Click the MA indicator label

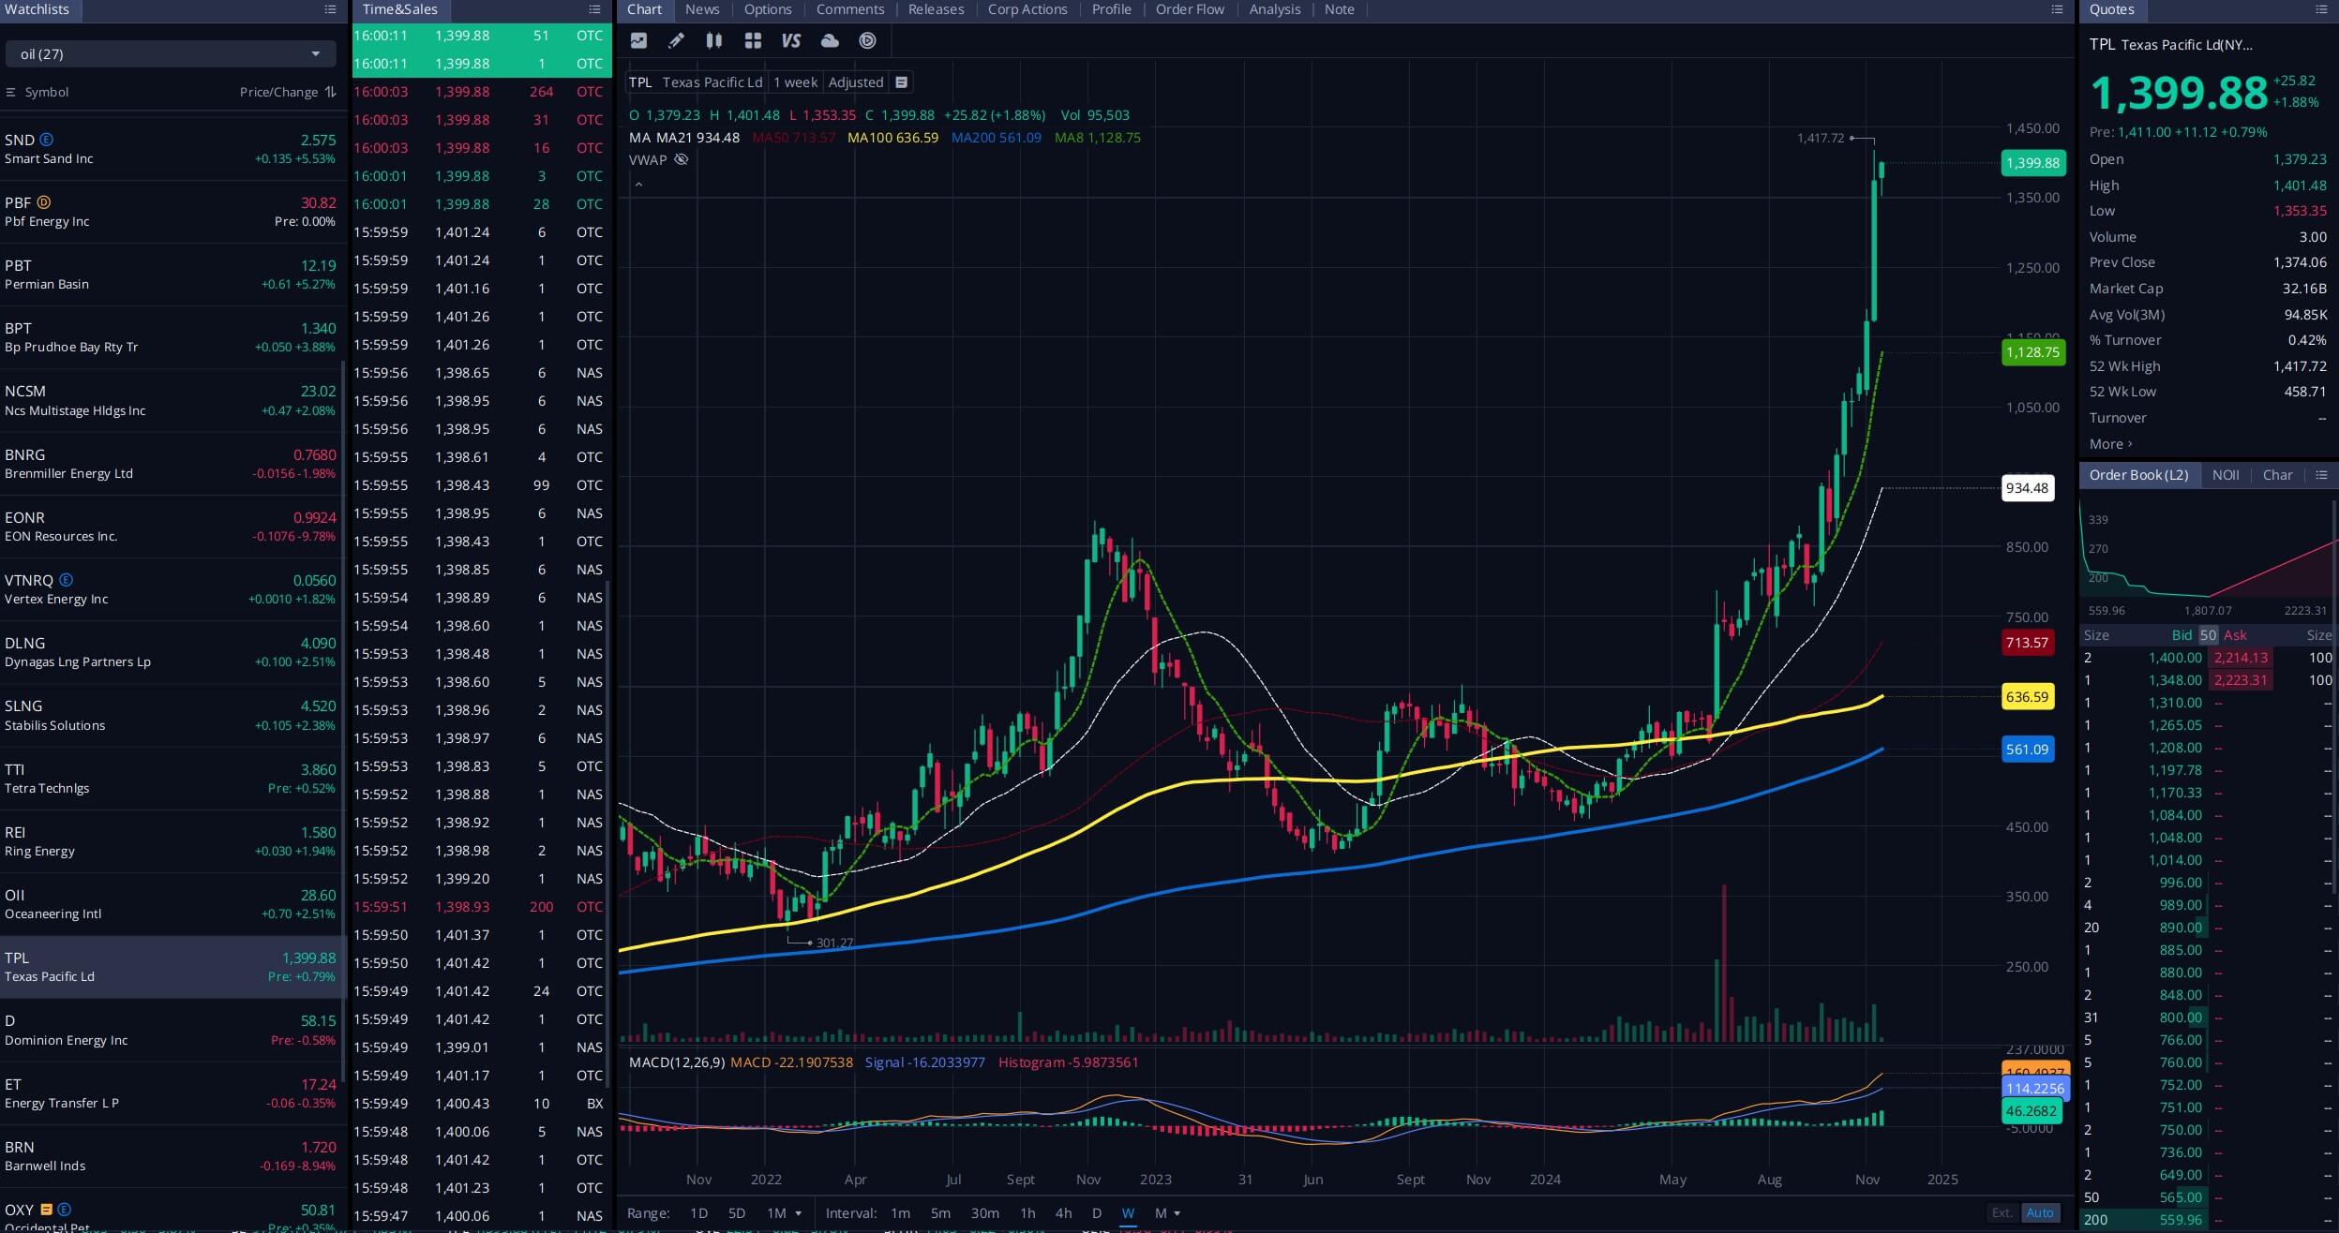pyautogui.click(x=638, y=138)
